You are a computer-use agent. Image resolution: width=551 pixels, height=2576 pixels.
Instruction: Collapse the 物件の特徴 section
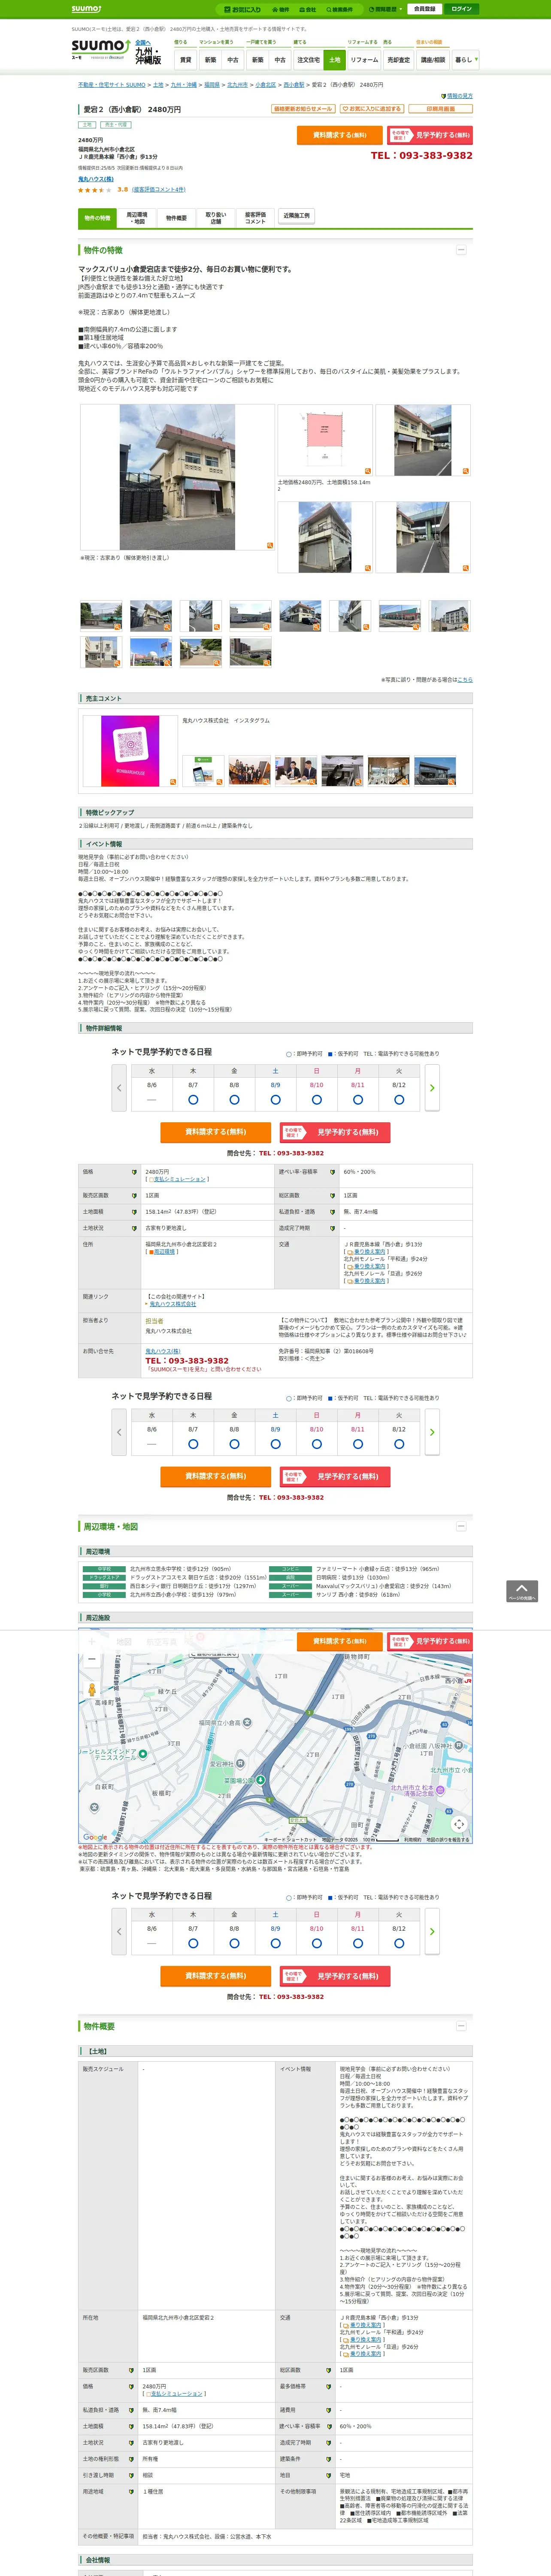[x=461, y=250]
